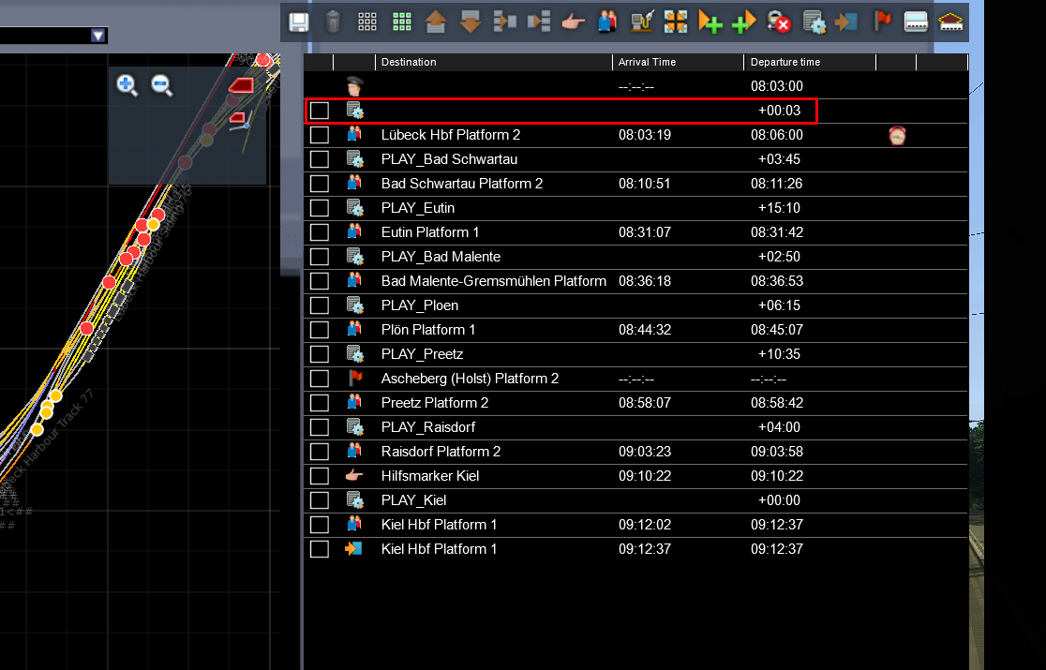Click the white grid deselect-all icon
This screenshot has width=1046, height=670.
[367, 22]
